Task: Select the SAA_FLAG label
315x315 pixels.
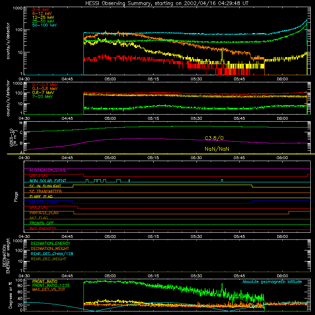Action: coord(39,208)
